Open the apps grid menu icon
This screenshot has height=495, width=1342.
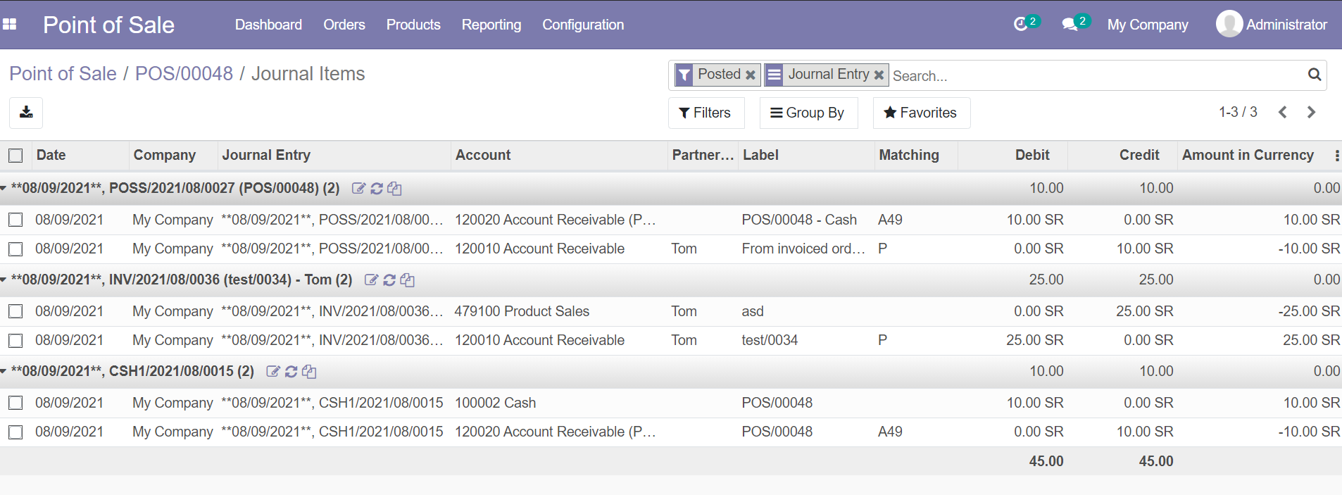10,25
